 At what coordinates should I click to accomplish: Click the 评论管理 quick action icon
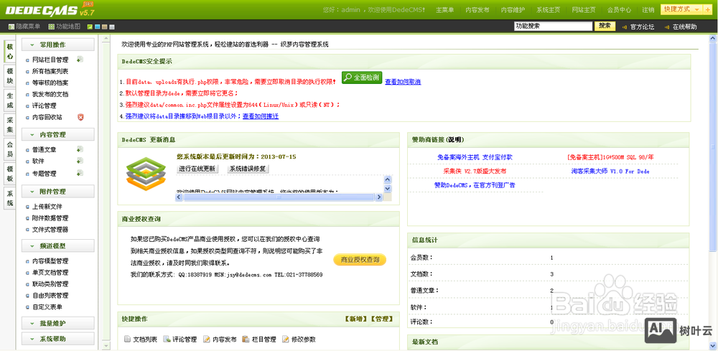167,339
